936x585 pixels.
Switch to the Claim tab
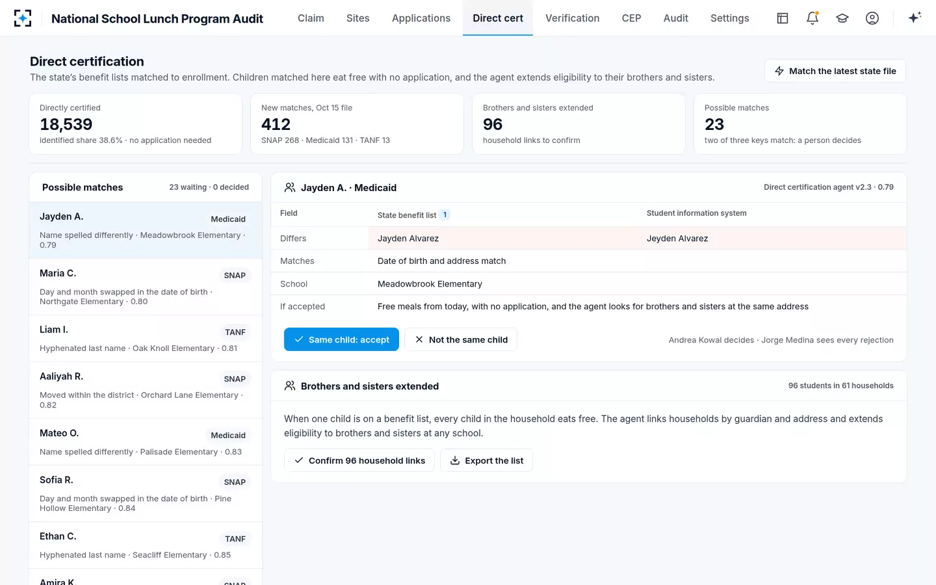click(x=311, y=18)
